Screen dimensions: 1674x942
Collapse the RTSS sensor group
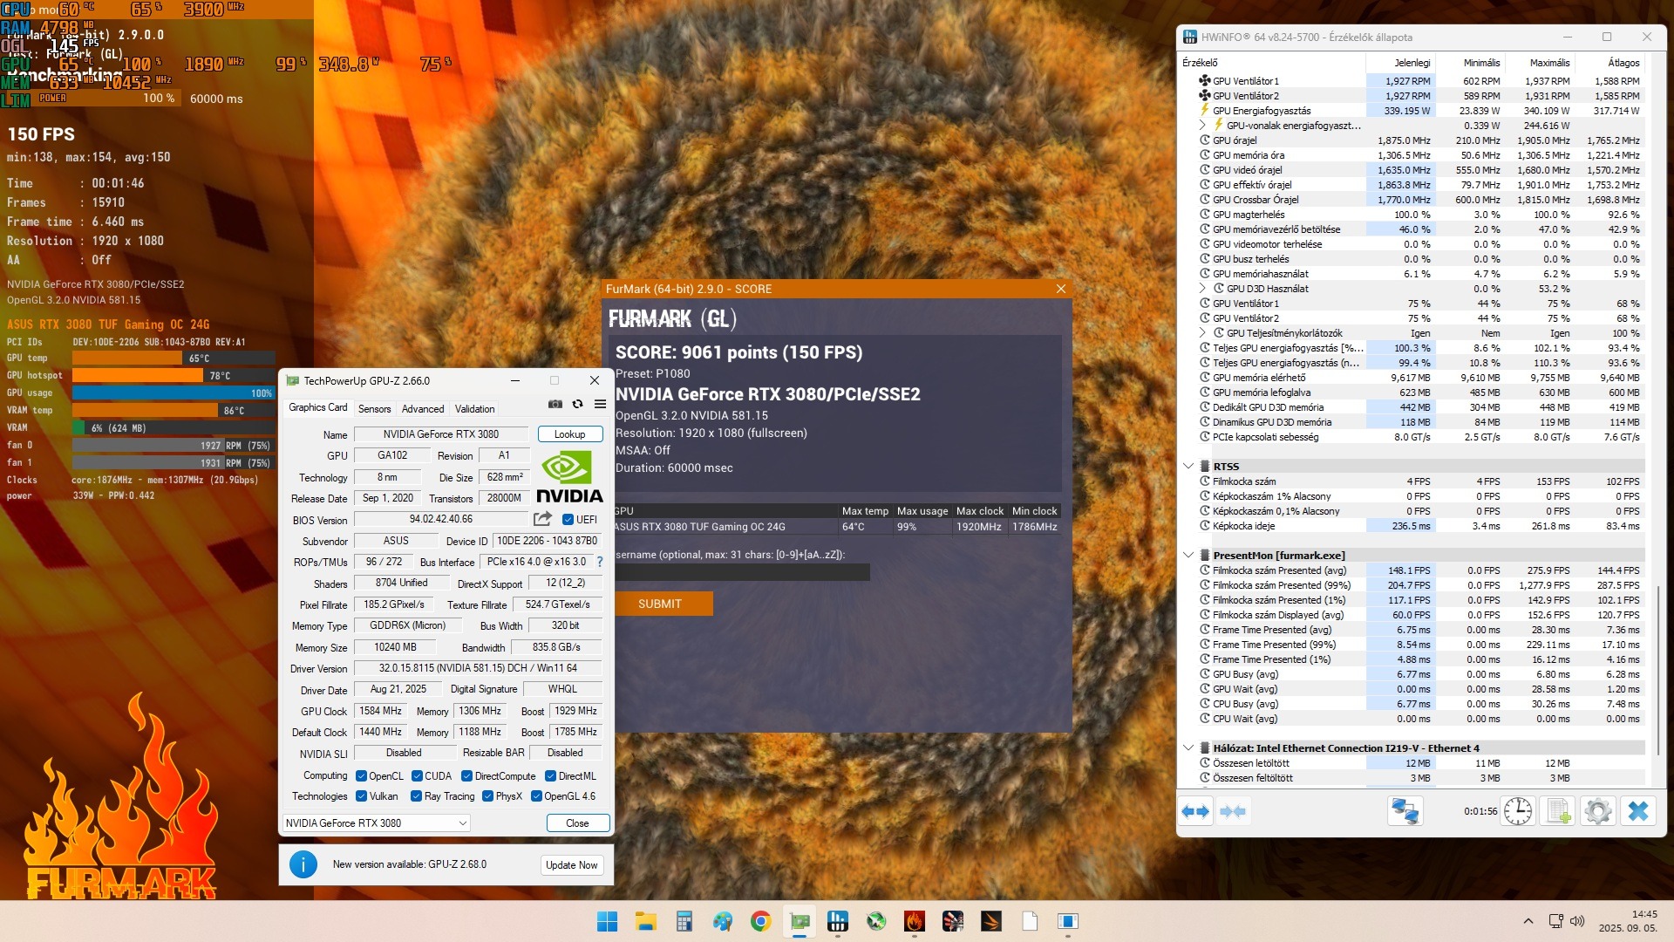tap(1187, 467)
